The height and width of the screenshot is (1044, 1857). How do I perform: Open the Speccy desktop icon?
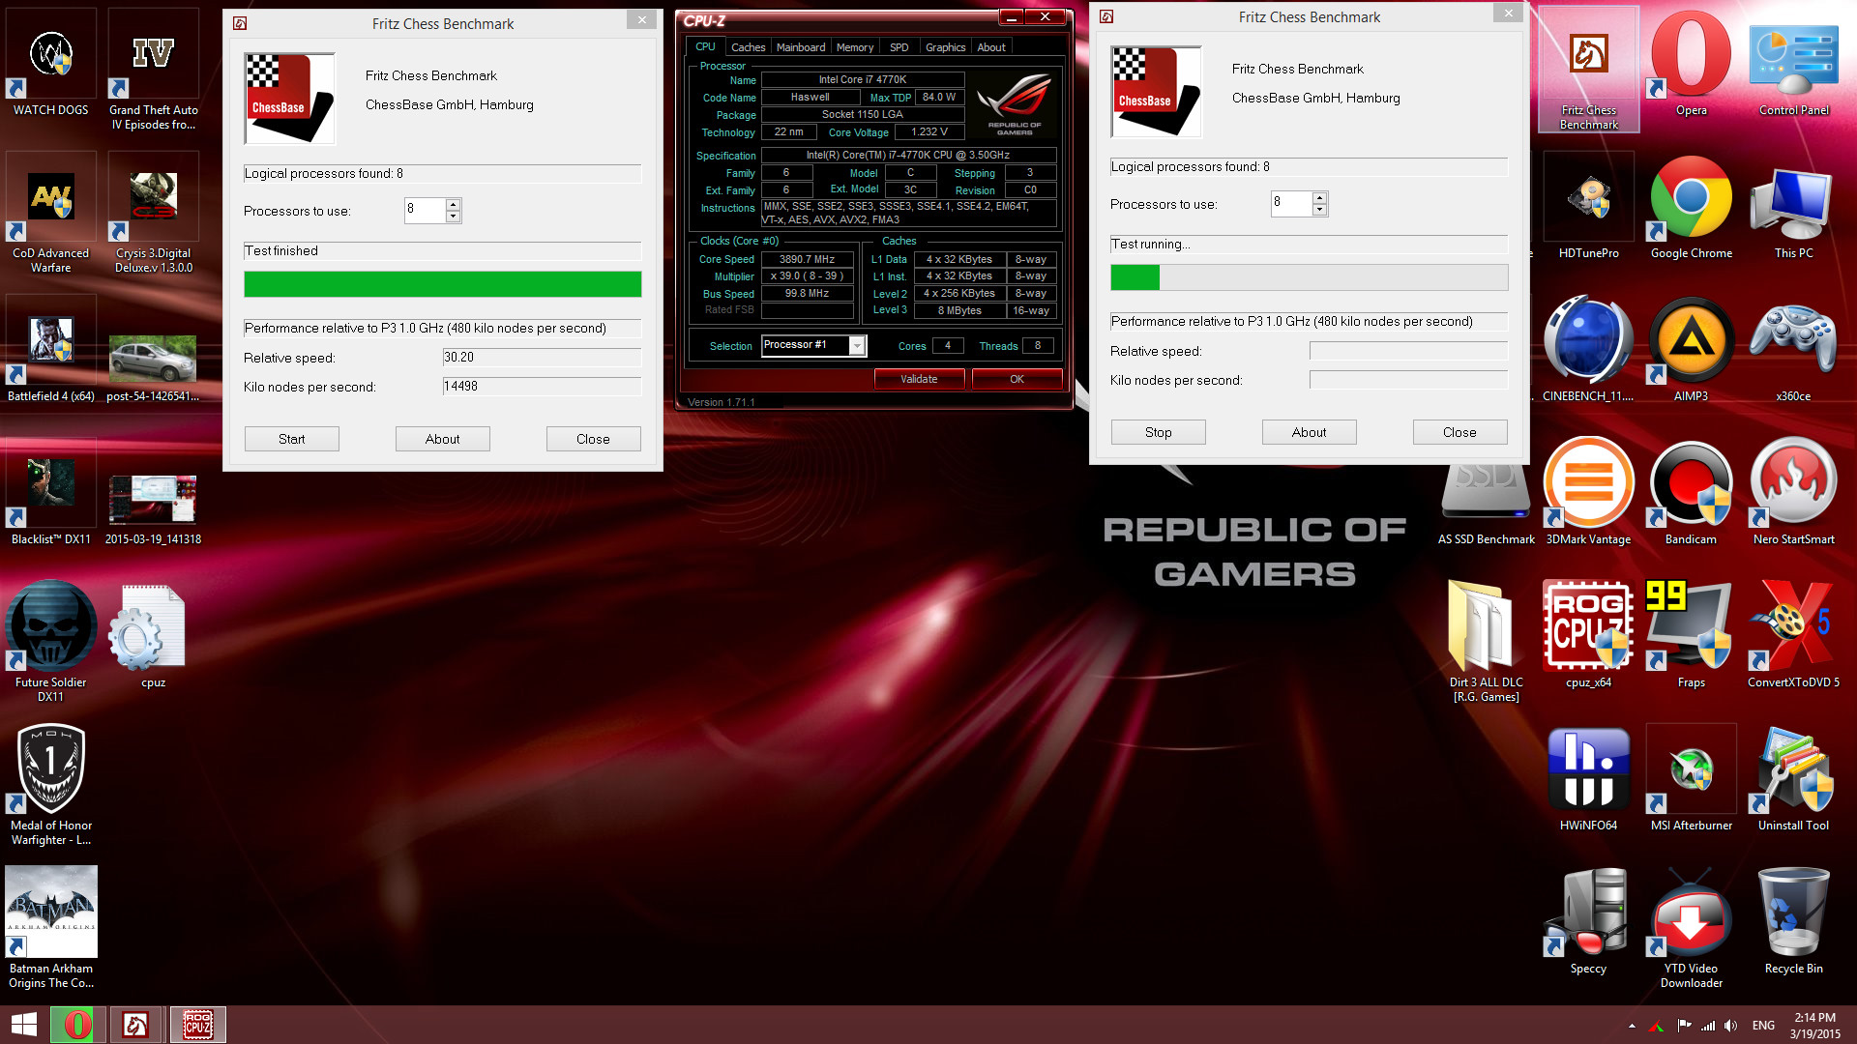[1587, 915]
